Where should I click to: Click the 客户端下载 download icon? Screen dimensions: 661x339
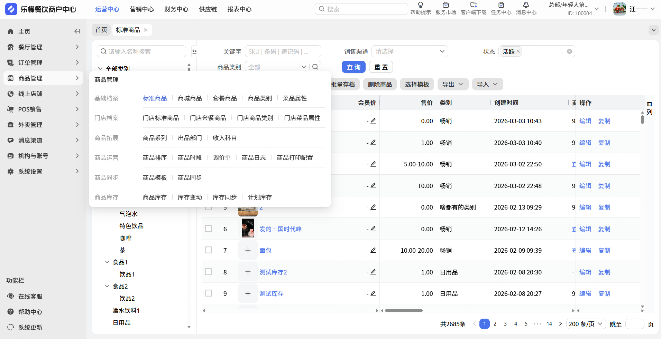pyautogui.click(x=473, y=5)
